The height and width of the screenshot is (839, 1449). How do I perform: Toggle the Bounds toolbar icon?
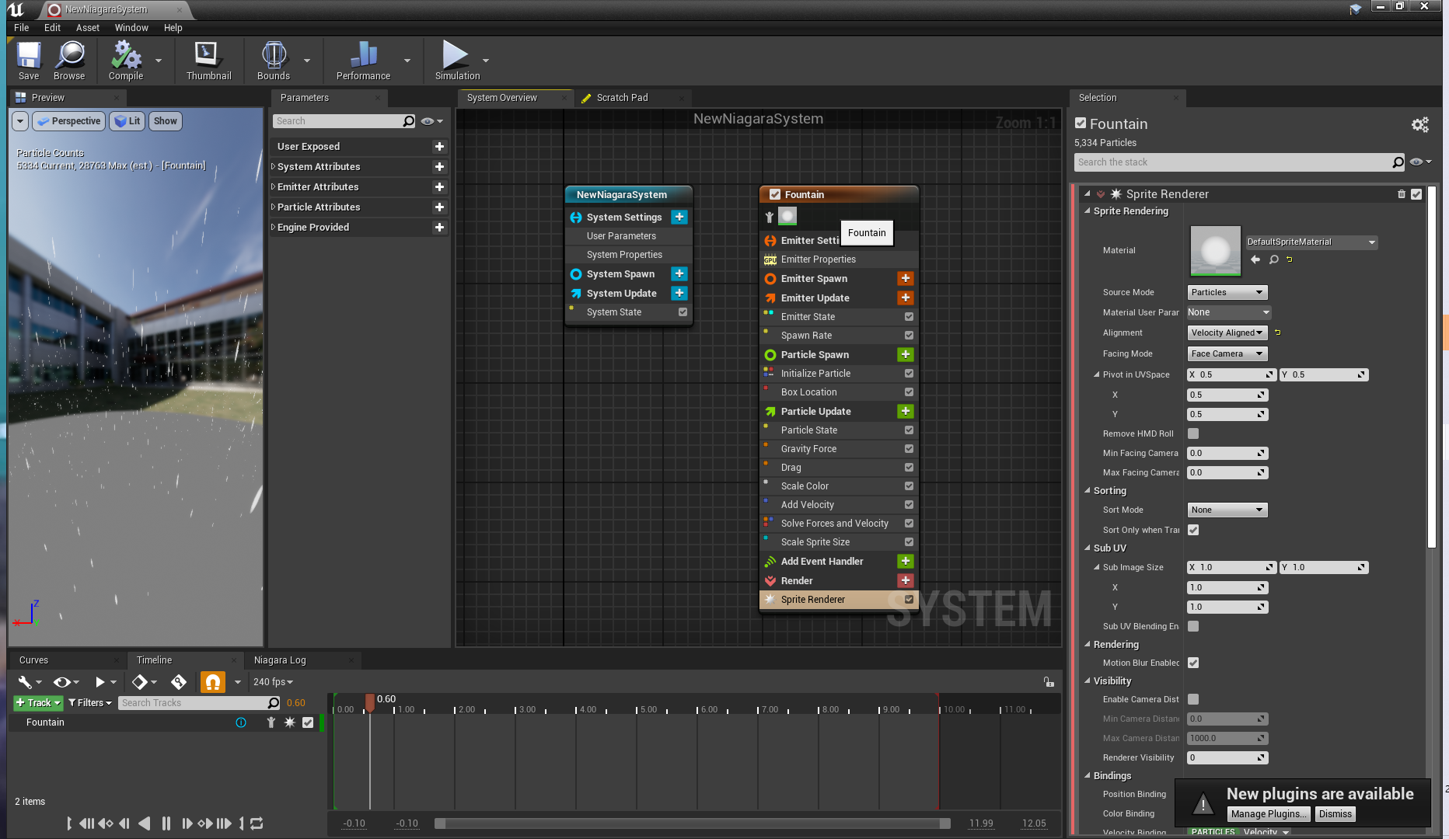pos(274,60)
